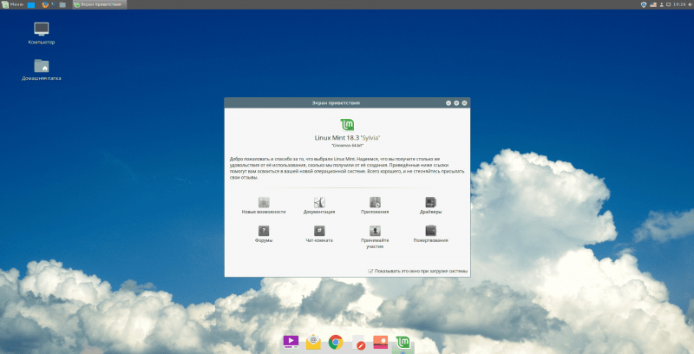Click the Документация label

319,212
